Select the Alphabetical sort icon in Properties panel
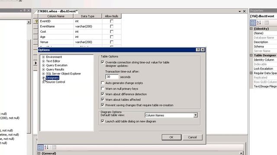This screenshot has width=277, height=155. click(259, 22)
